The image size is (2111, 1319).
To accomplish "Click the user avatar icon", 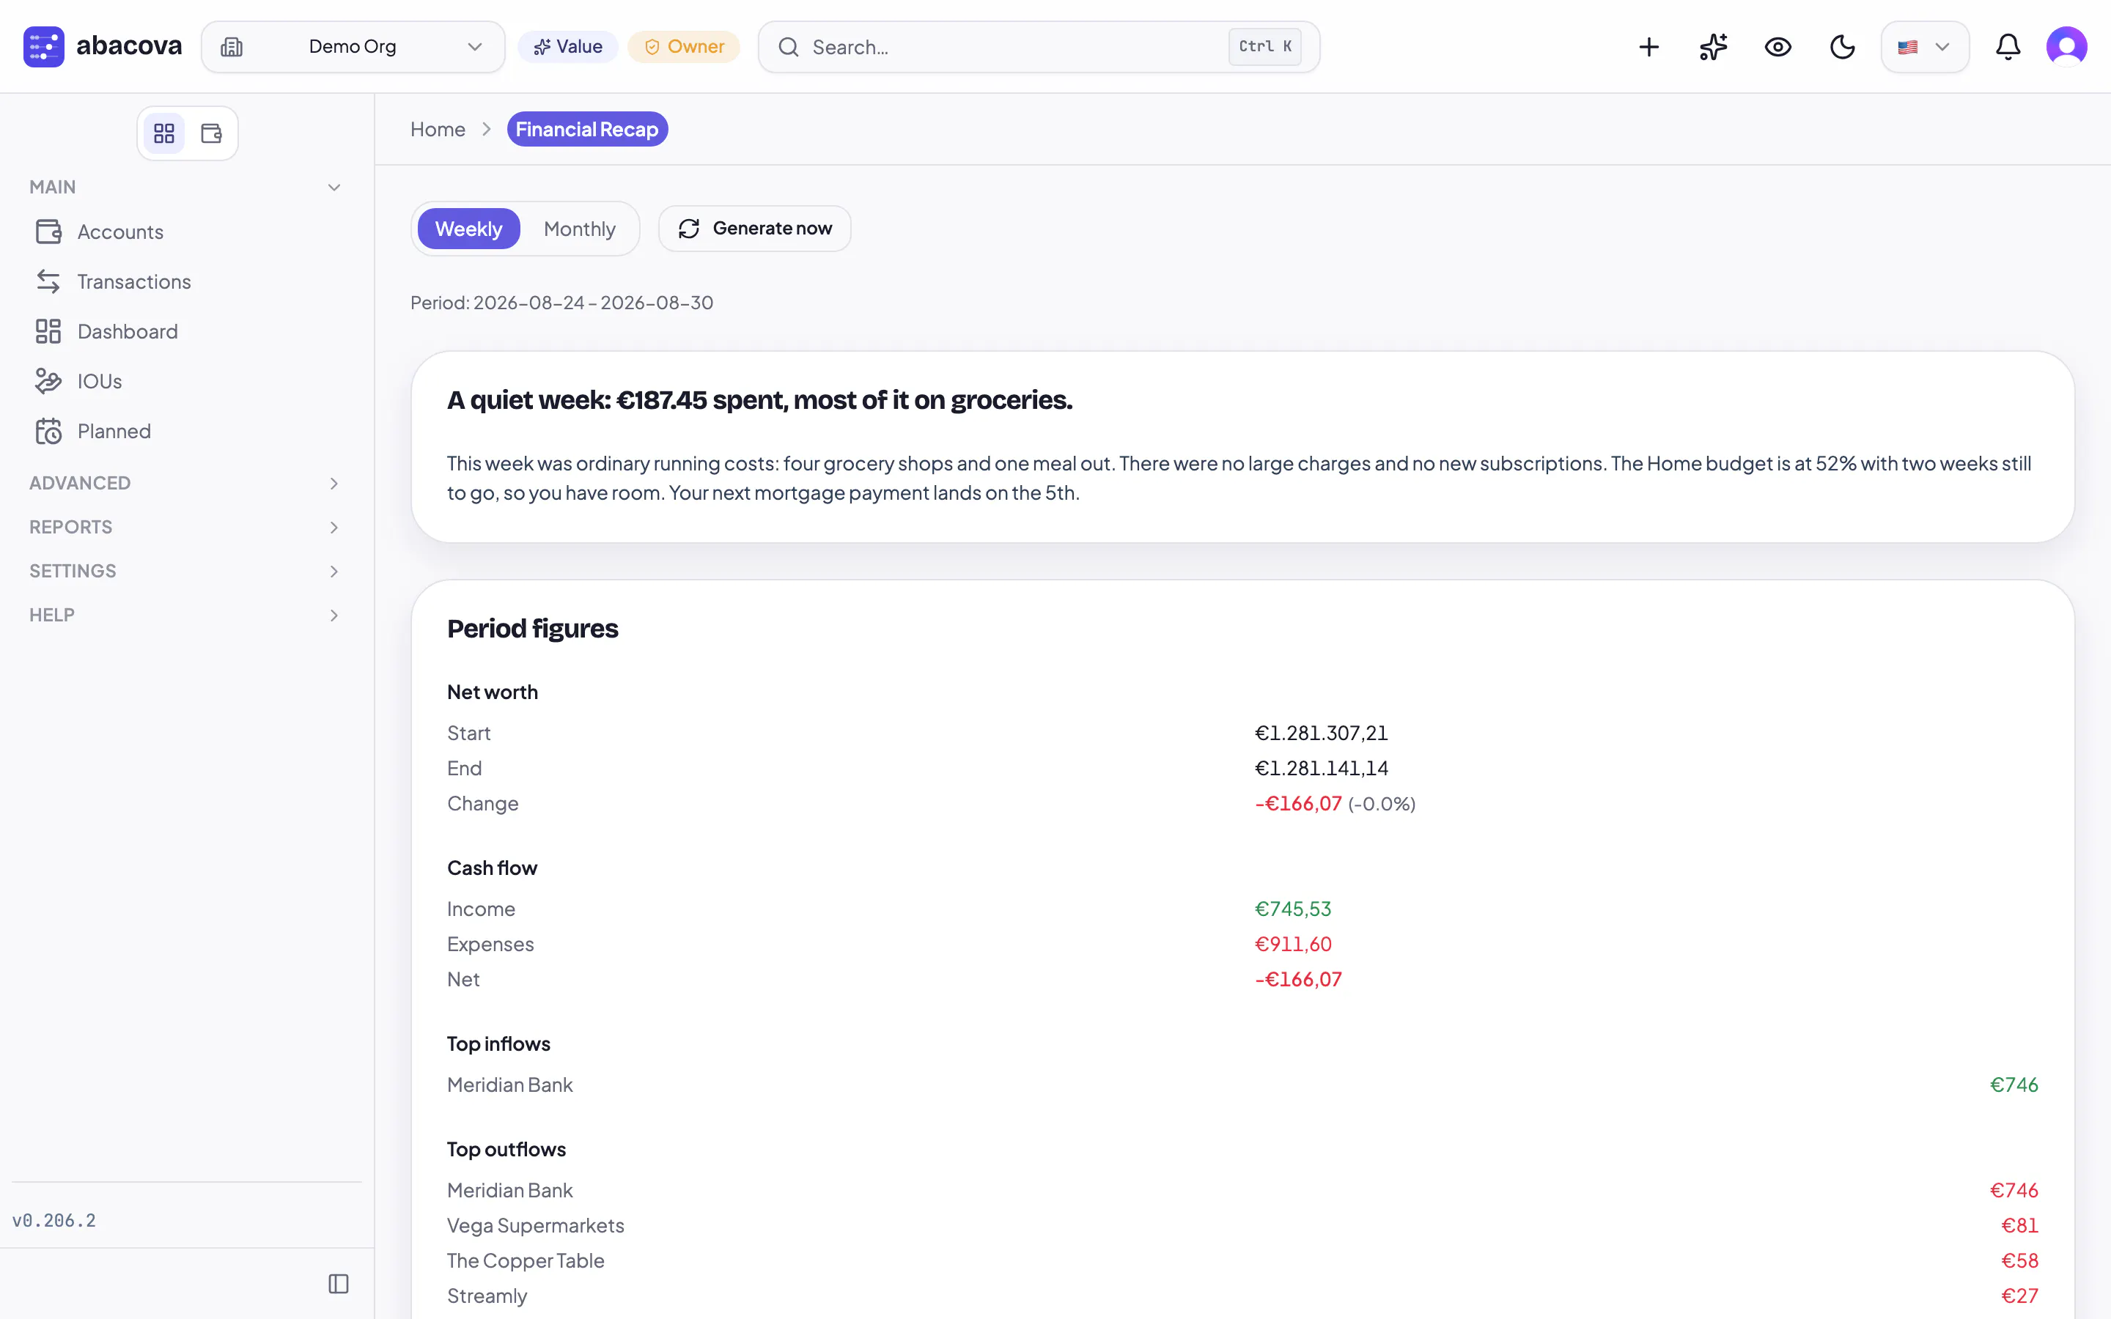I will pos(2066,47).
